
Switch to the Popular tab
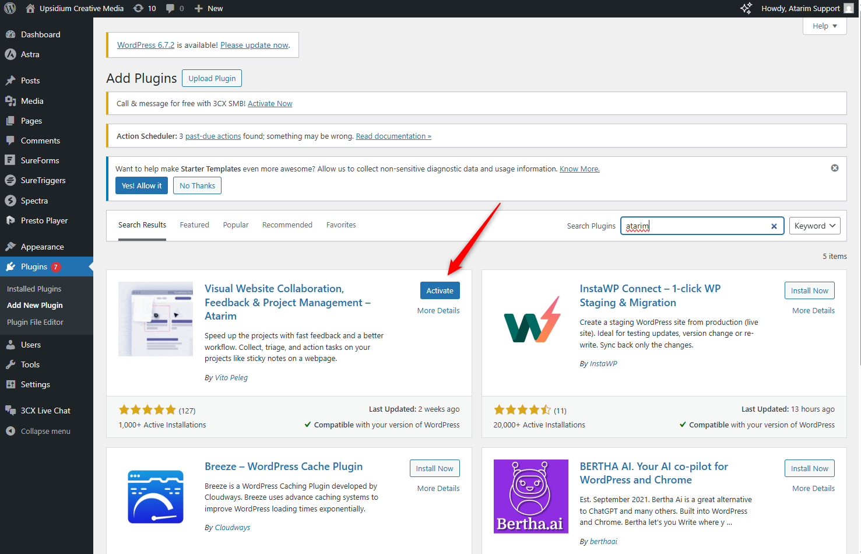[x=236, y=225]
